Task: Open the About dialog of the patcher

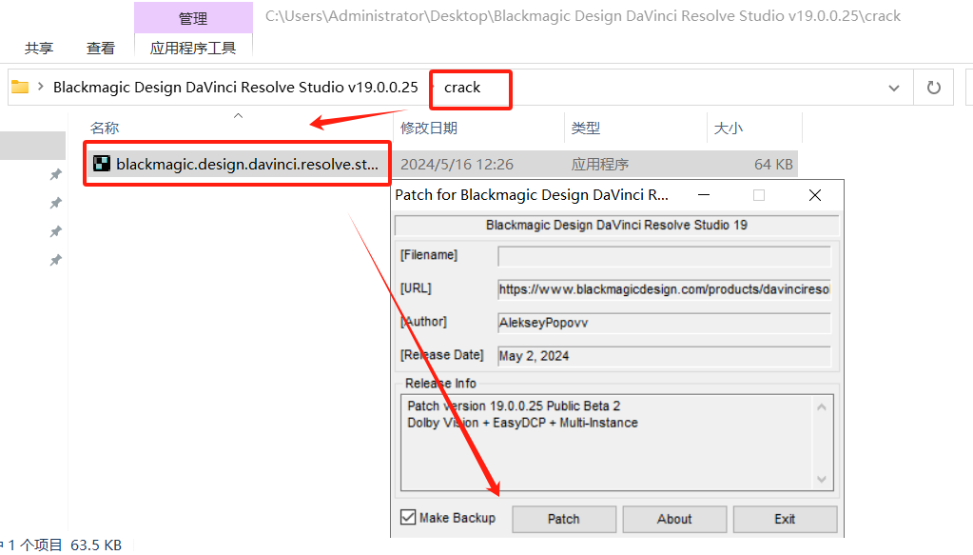Action: [x=674, y=519]
